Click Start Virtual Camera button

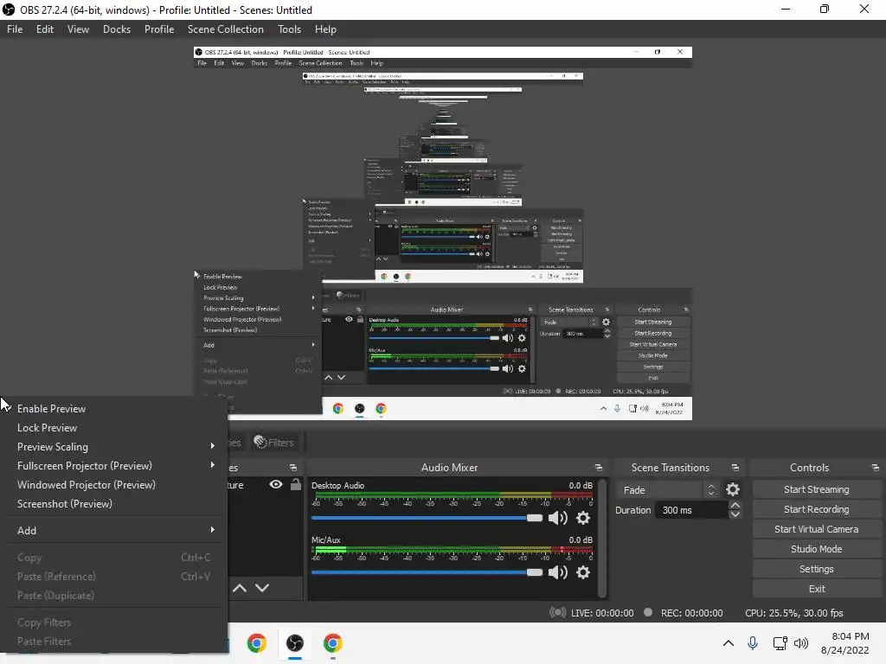tap(817, 529)
